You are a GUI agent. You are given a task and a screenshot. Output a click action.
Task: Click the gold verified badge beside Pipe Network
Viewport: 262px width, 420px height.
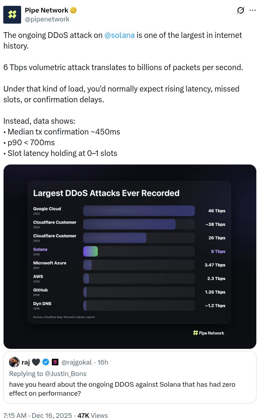[73, 10]
